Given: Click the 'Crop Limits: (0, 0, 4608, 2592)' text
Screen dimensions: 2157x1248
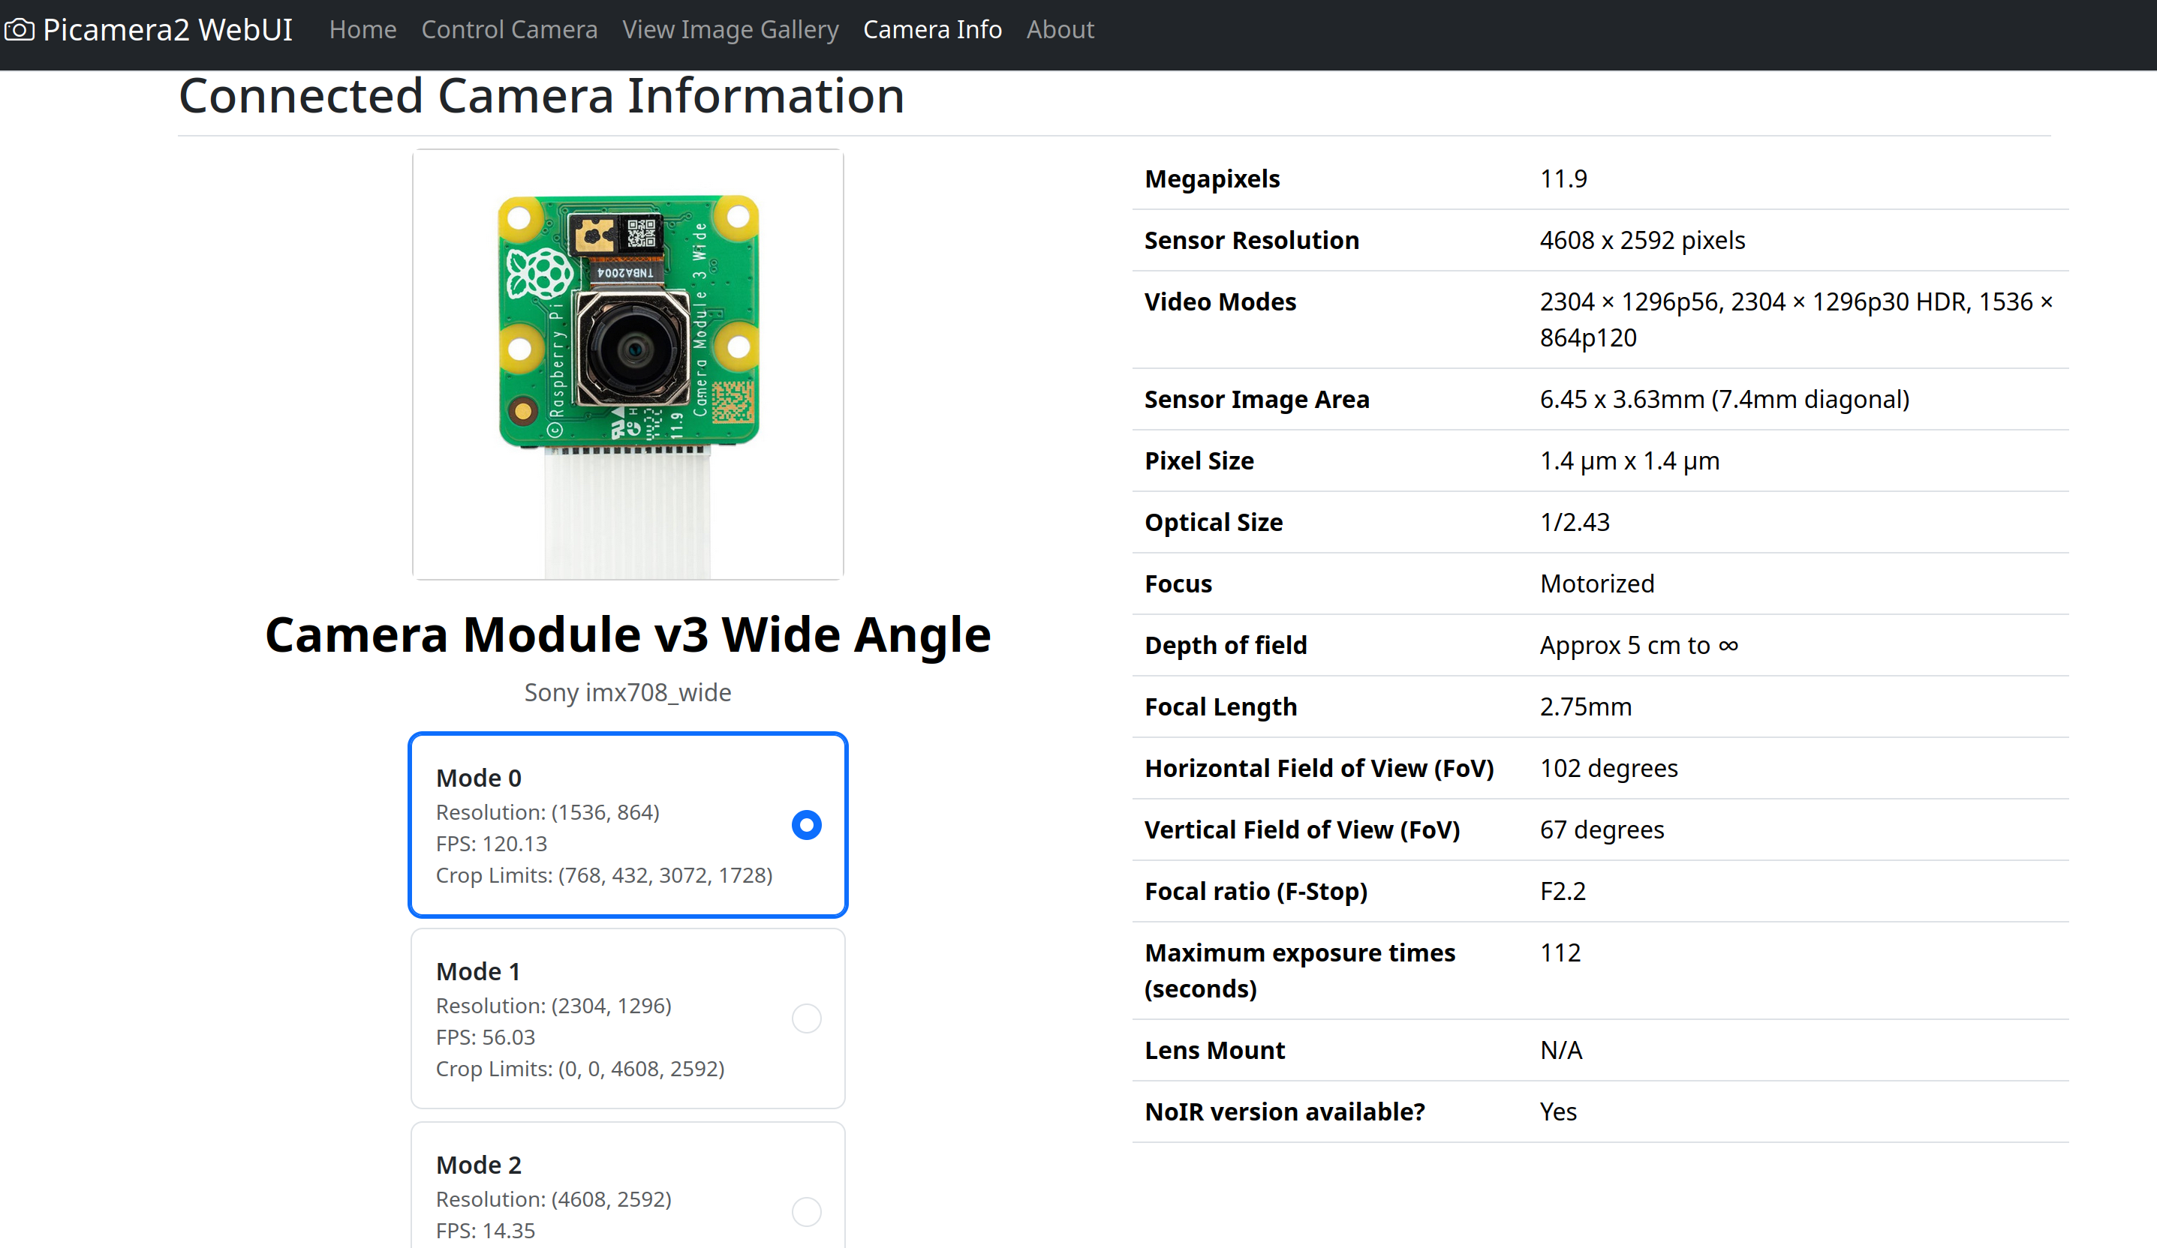Looking at the screenshot, I should click(x=580, y=1068).
